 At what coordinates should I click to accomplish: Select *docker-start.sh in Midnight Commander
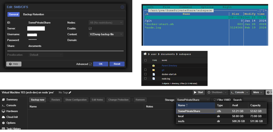[x=205, y=24]
